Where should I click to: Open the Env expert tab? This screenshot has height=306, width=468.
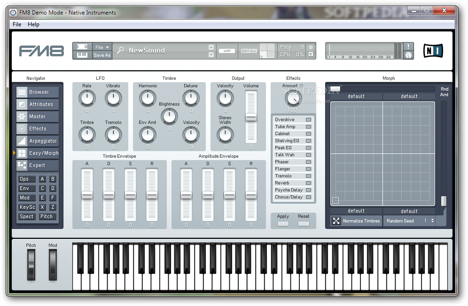tap(27, 189)
